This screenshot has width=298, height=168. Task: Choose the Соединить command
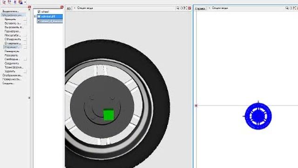[x=12, y=63]
